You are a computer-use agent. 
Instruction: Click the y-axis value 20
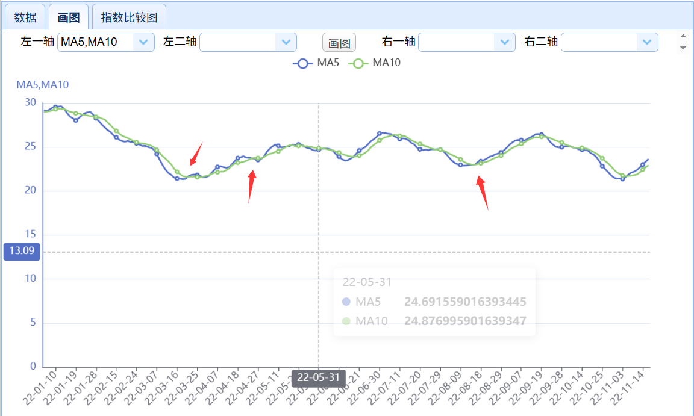30,190
